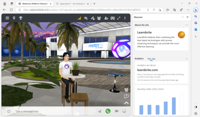The image size is (200, 117).
Task: Start the voice call with green phone button
Action: tap(108, 111)
